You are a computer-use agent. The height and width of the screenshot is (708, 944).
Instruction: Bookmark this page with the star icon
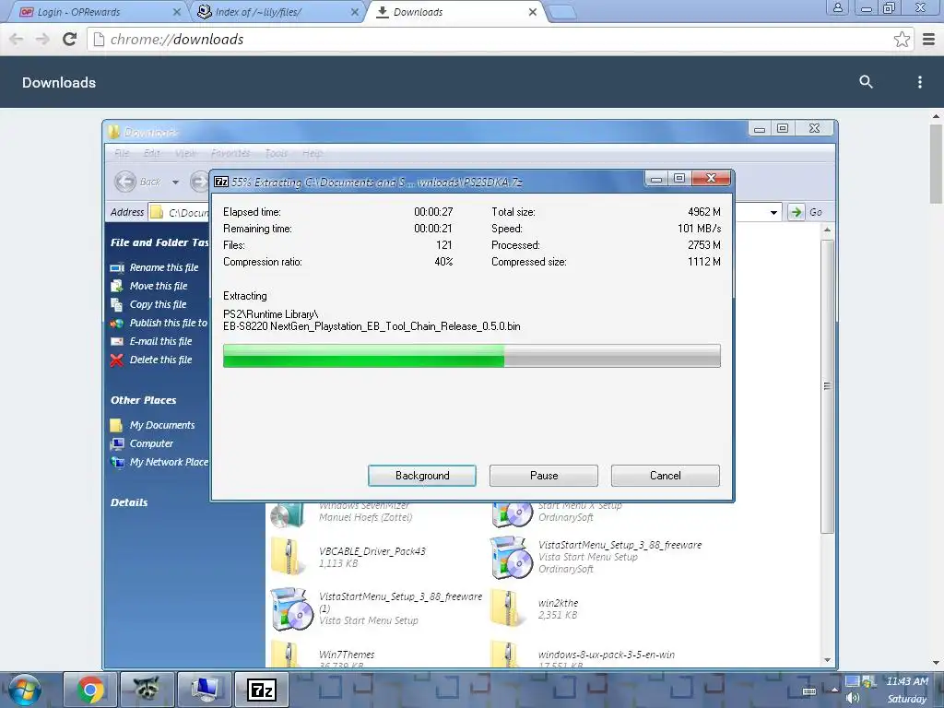pos(902,39)
